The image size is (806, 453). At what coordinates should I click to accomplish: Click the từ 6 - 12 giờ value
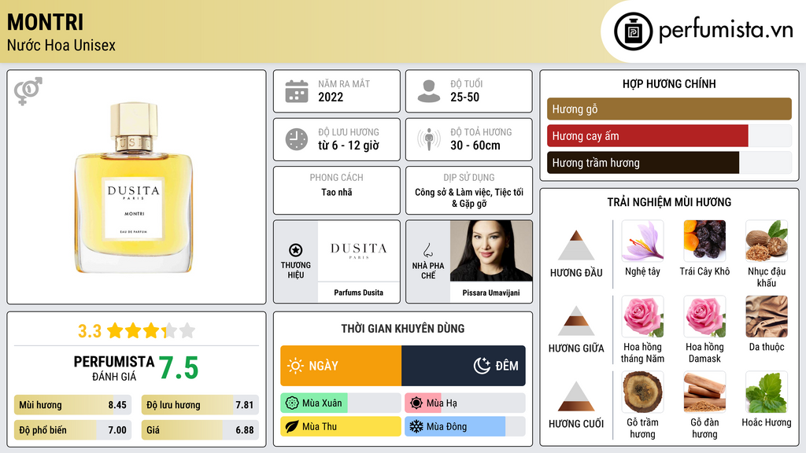tap(349, 145)
